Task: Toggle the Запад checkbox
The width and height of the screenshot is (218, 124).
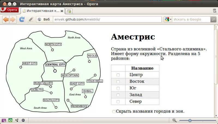Action: 118,95
